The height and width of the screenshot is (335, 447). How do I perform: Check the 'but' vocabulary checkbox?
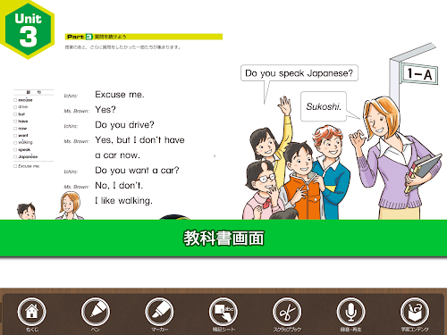[15, 114]
